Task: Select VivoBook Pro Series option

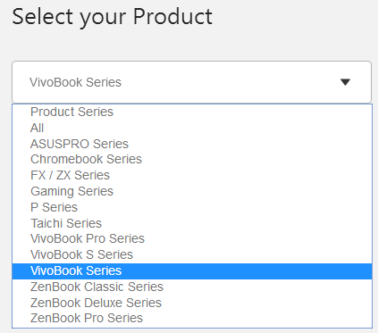Action: [x=192, y=238]
